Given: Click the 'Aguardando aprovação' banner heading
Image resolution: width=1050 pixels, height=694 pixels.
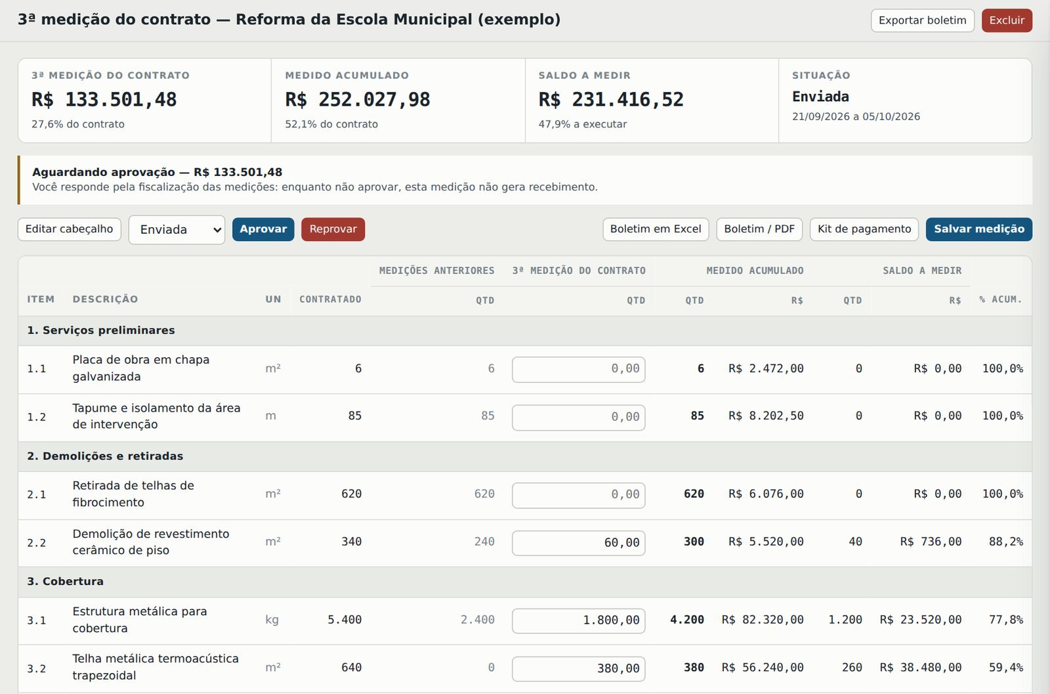Looking at the screenshot, I should click(157, 172).
